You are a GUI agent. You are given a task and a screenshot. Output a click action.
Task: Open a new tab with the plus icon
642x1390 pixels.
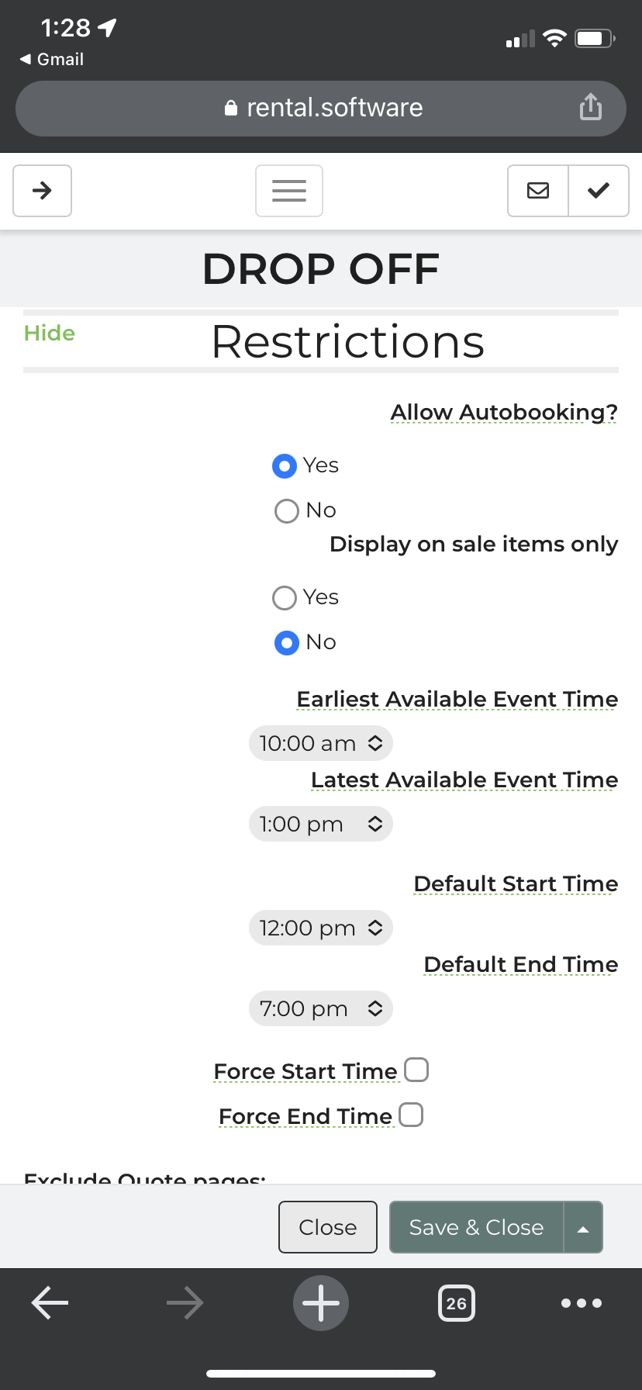pyautogui.click(x=321, y=1303)
